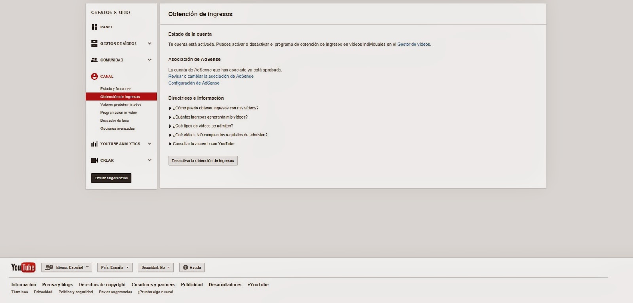Expand '¿Cuántos ingresos generarán mis vídeos?'
This screenshot has width=633, height=303.
208,117
